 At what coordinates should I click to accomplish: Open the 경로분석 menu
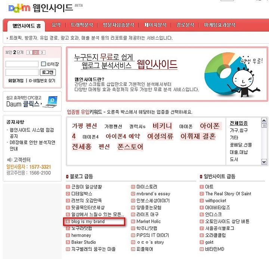pyautogui.click(x=185, y=25)
